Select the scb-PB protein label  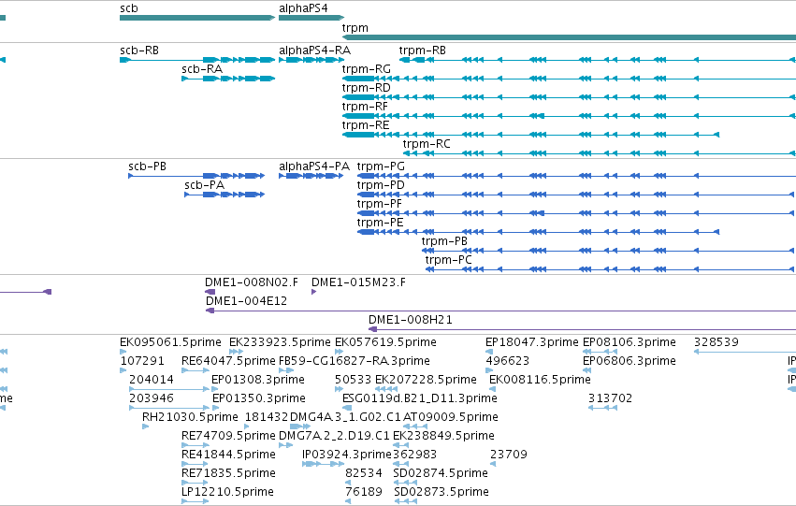(147, 166)
